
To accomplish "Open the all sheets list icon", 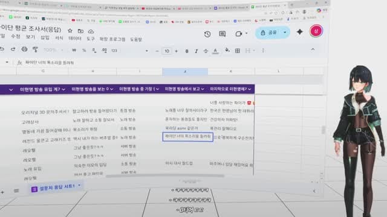I will coord(16,190).
